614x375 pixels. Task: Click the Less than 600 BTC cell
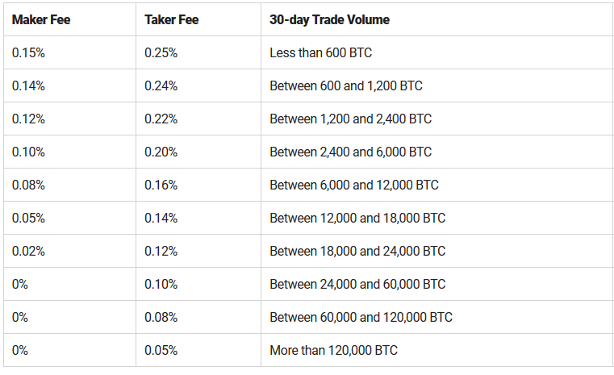[437, 52]
